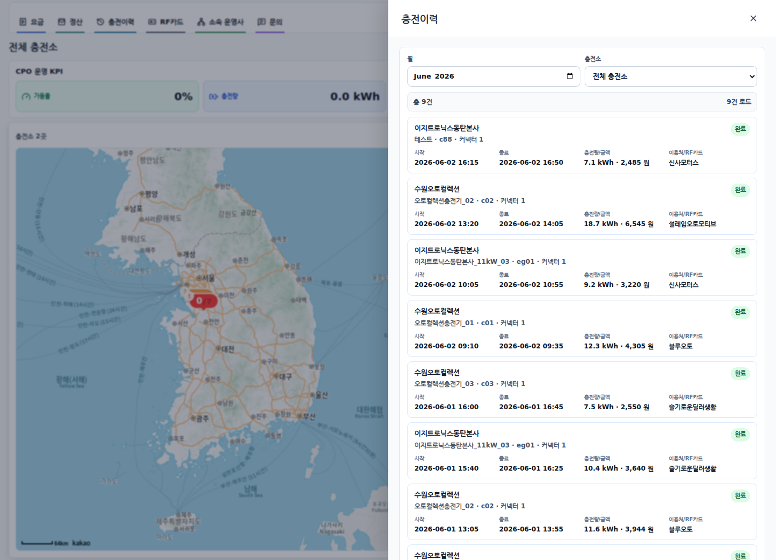Click 완료 badge on the 2026-06-01 13:05 session
This screenshot has width=776, height=560.
click(x=740, y=495)
